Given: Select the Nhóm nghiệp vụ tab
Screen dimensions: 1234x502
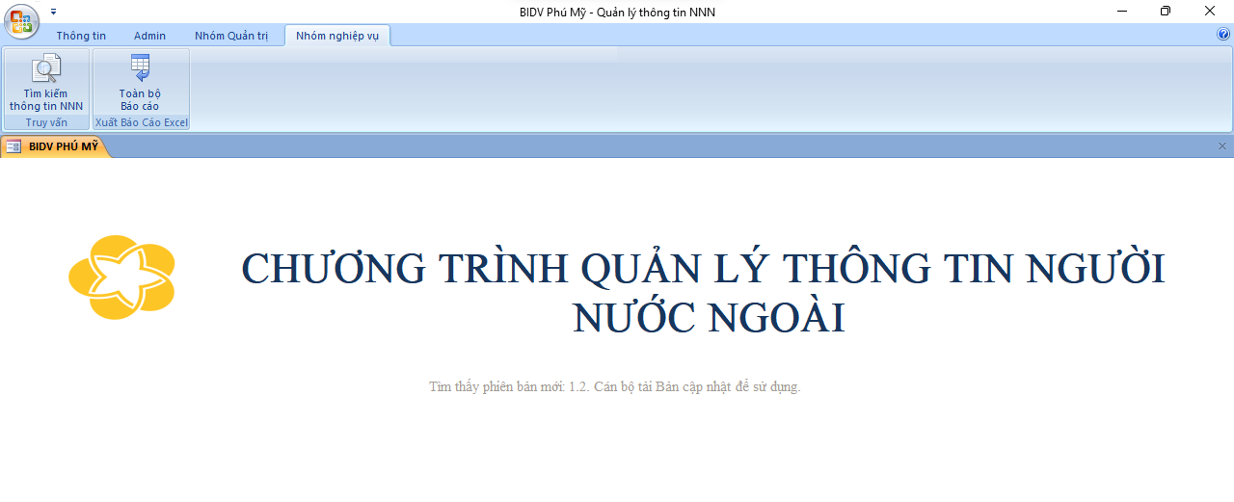Looking at the screenshot, I should (337, 36).
